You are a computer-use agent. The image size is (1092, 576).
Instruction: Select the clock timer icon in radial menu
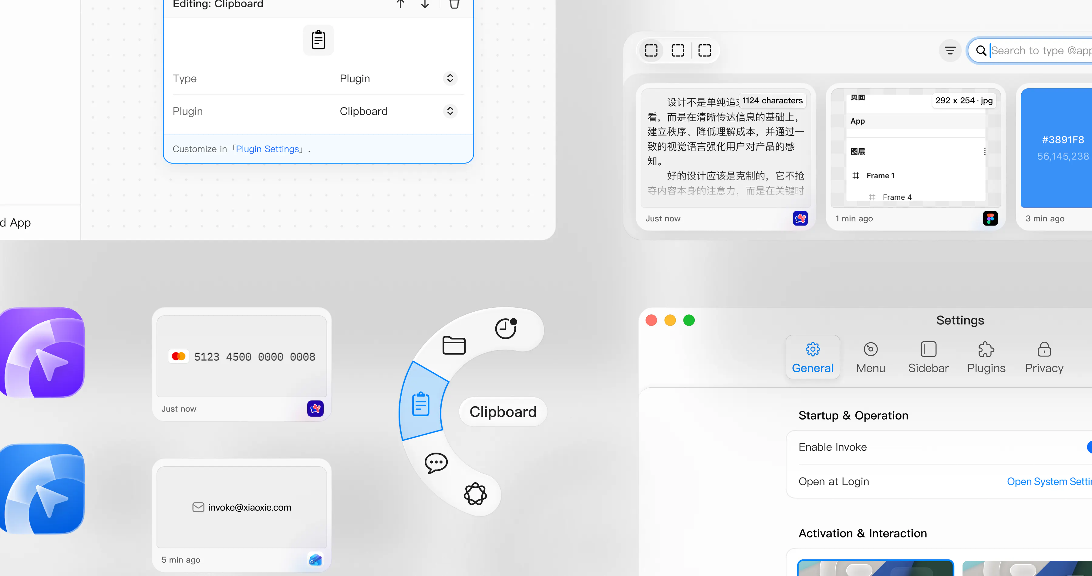click(x=506, y=328)
